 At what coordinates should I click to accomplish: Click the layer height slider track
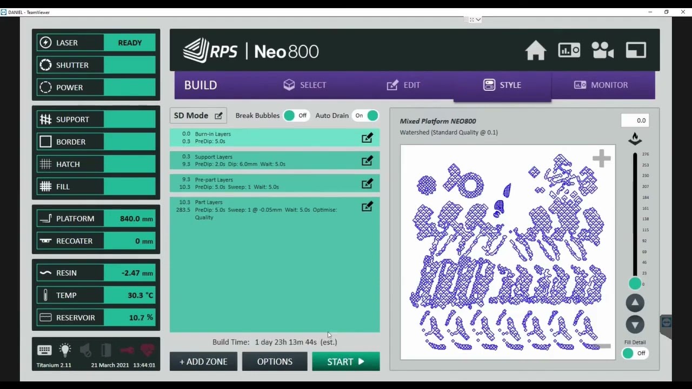(x=635, y=216)
